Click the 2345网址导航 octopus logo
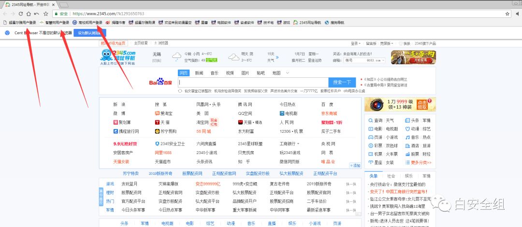The width and height of the screenshot is (522, 227). click(118, 57)
